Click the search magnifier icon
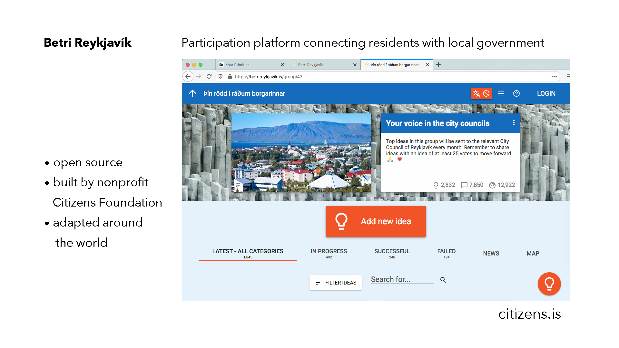This screenshot has height=348, width=619. point(443,280)
